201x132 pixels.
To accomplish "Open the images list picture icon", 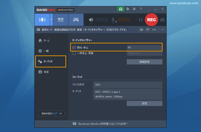I will (x=148, y=30).
